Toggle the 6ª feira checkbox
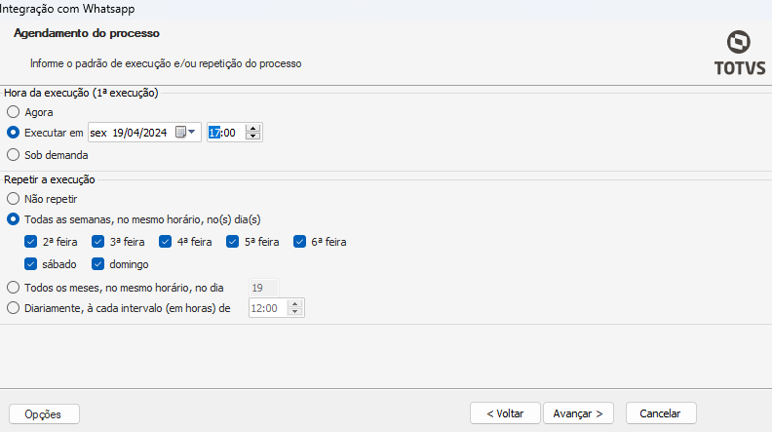Image resolution: width=772 pixels, height=432 pixels. point(300,242)
